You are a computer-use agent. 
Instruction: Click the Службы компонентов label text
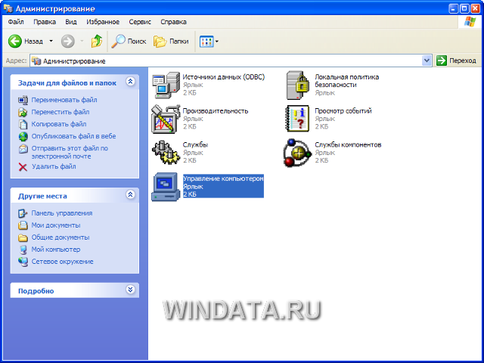(x=348, y=144)
